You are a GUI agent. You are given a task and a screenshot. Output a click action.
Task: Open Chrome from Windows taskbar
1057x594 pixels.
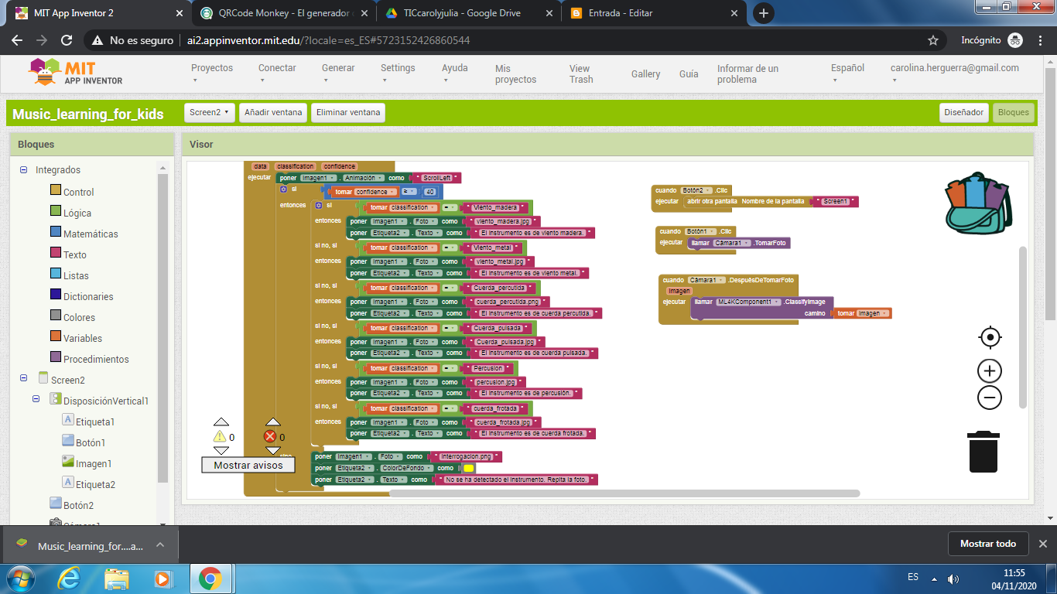[210, 579]
